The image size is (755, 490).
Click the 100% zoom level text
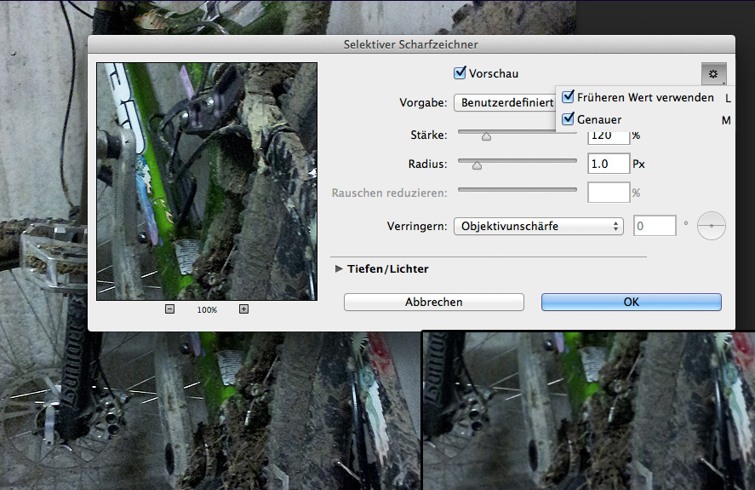click(x=207, y=309)
